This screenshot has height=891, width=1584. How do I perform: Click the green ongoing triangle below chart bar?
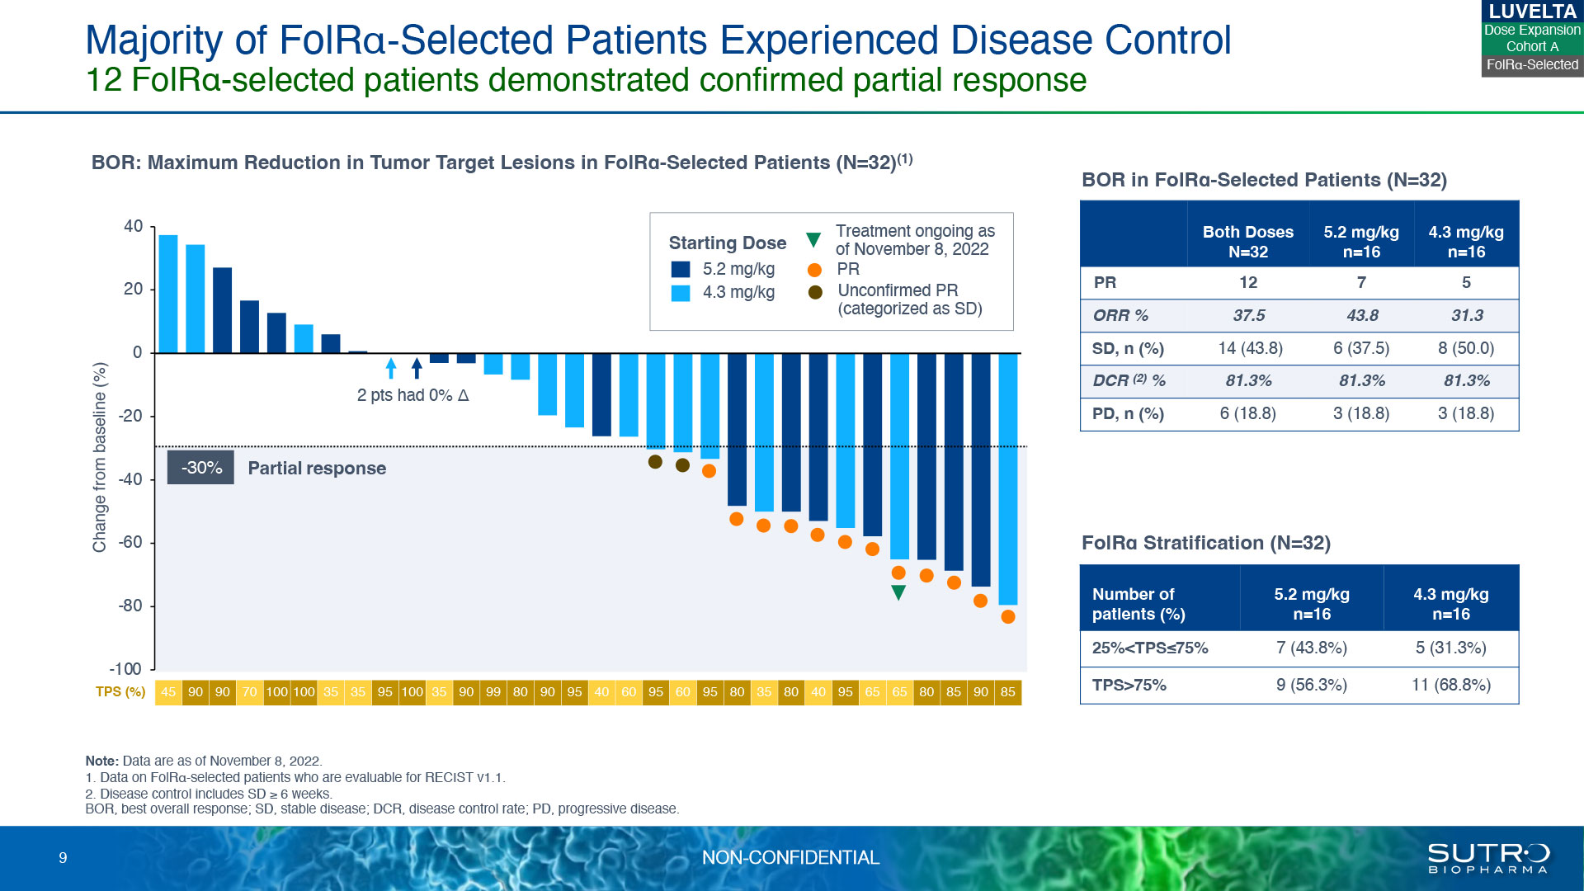(899, 592)
